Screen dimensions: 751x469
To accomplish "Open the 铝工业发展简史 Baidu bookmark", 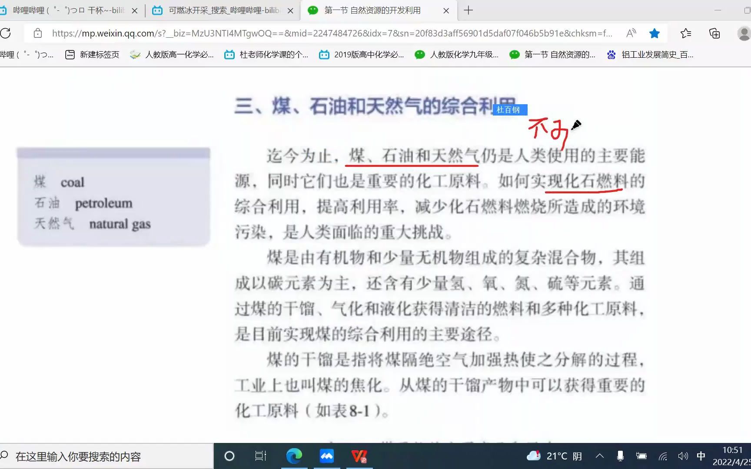I will 650,55.
